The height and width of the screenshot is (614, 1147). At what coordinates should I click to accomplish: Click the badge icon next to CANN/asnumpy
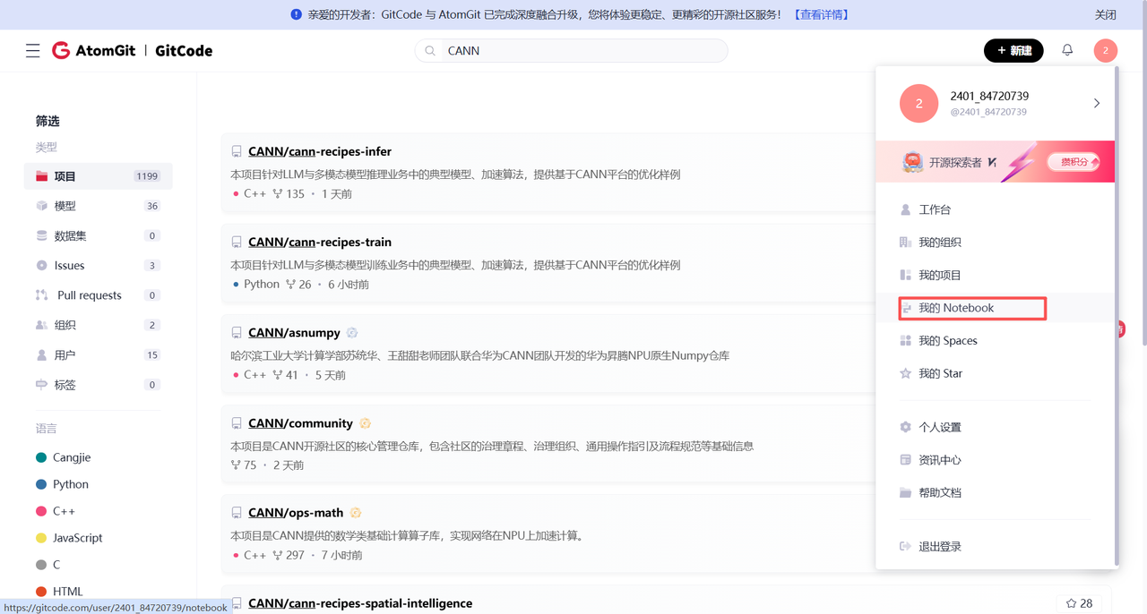pos(352,333)
